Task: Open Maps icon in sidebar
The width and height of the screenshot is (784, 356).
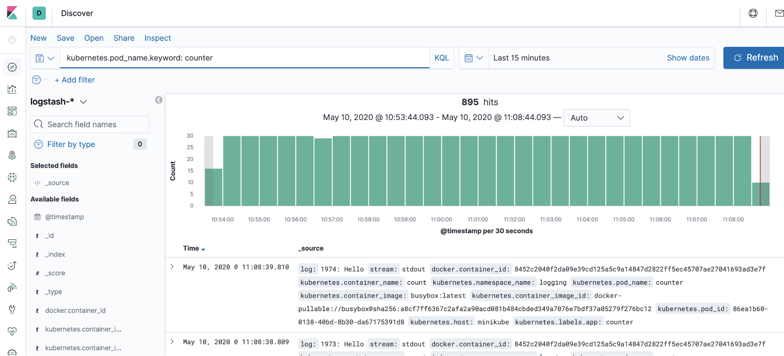Action: tap(12, 155)
